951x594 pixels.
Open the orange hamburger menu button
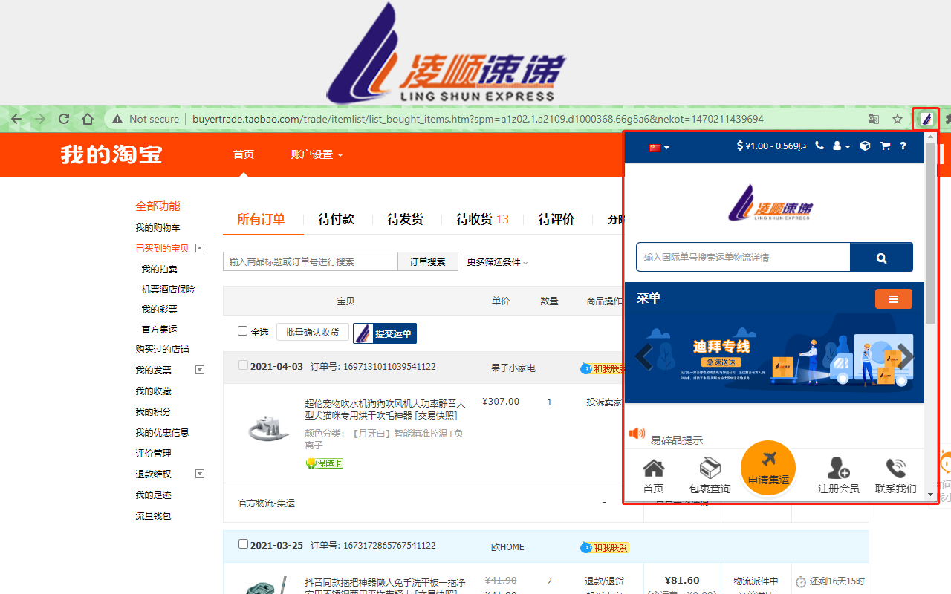click(x=894, y=298)
